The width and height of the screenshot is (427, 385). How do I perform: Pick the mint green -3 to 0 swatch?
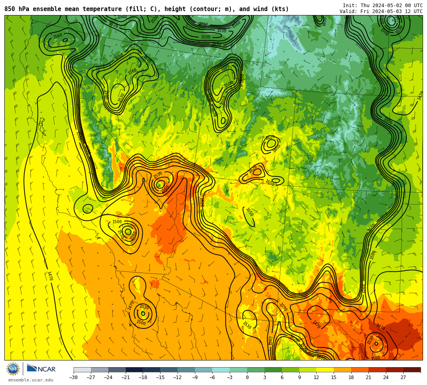click(238, 370)
